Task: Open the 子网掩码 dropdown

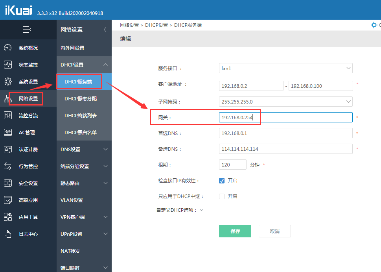Action: (x=285, y=101)
